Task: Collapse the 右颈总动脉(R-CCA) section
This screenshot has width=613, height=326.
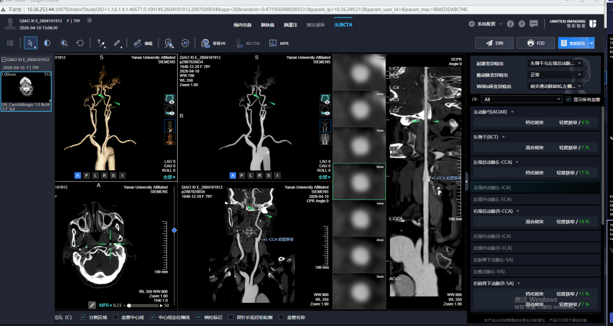Action: coord(518,211)
